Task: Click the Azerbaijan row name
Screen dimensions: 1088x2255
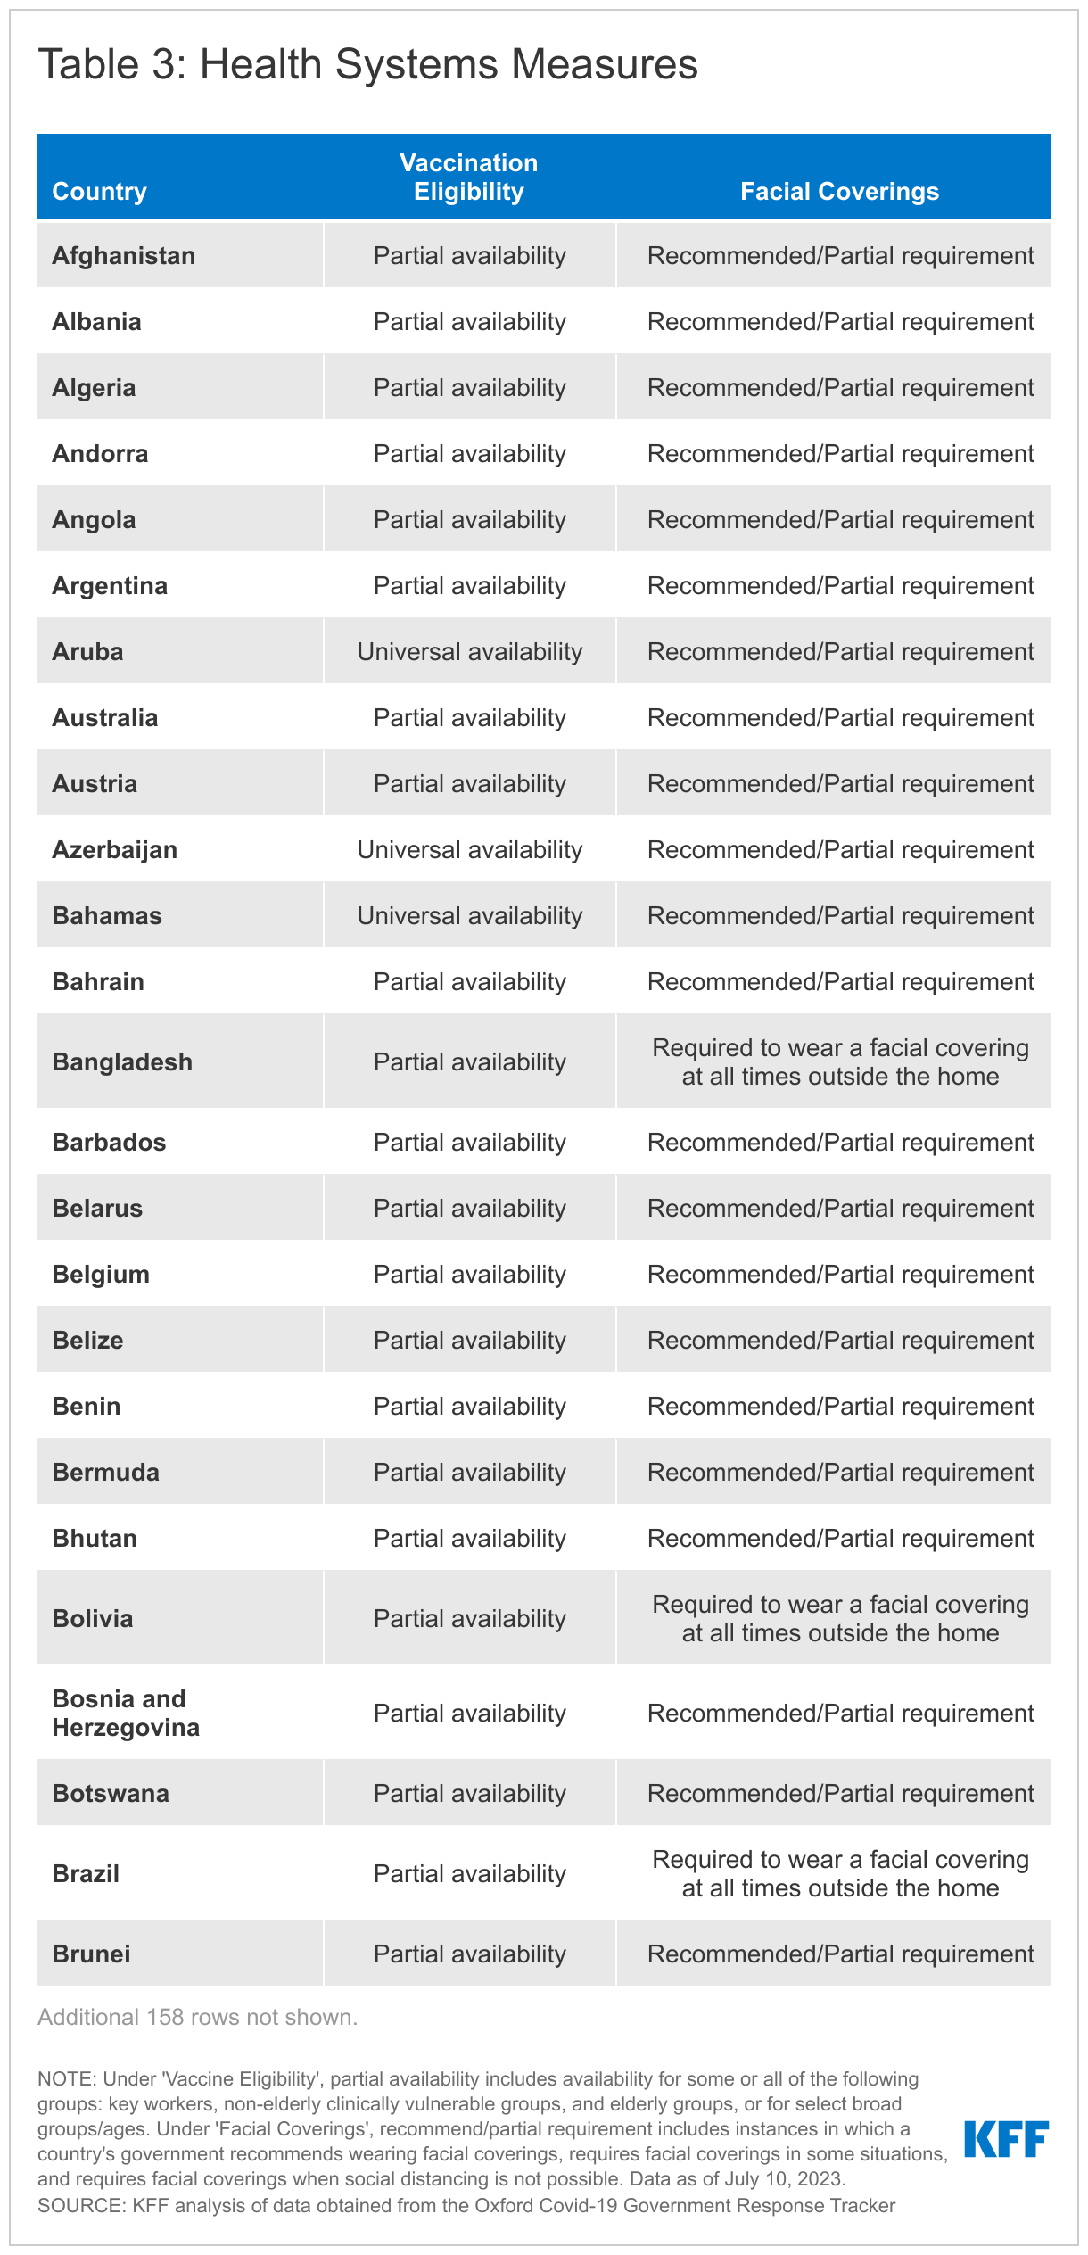Action: [114, 850]
